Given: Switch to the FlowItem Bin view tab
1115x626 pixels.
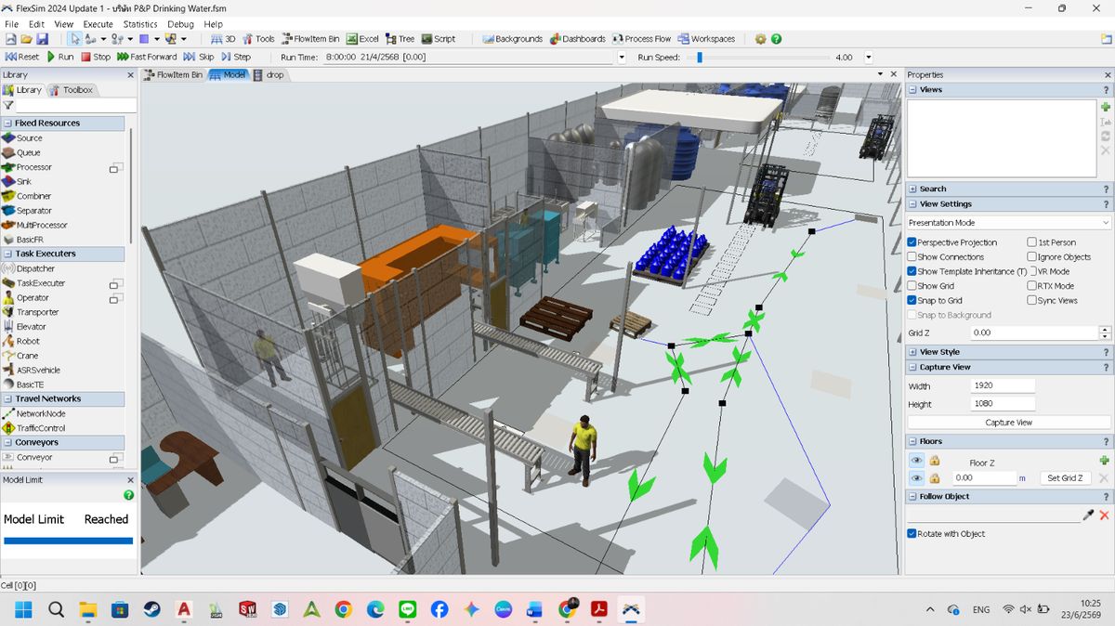Looking at the screenshot, I should click(174, 74).
